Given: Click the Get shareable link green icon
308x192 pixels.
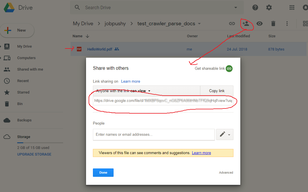Looking at the screenshot, I should pos(229,69).
